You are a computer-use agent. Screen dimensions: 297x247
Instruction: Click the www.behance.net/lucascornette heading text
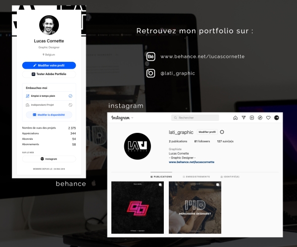202,56
